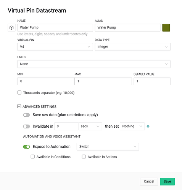Open the secs time unit dropdown
Viewport: 182px width, 190px height.
(x=90, y=126)
